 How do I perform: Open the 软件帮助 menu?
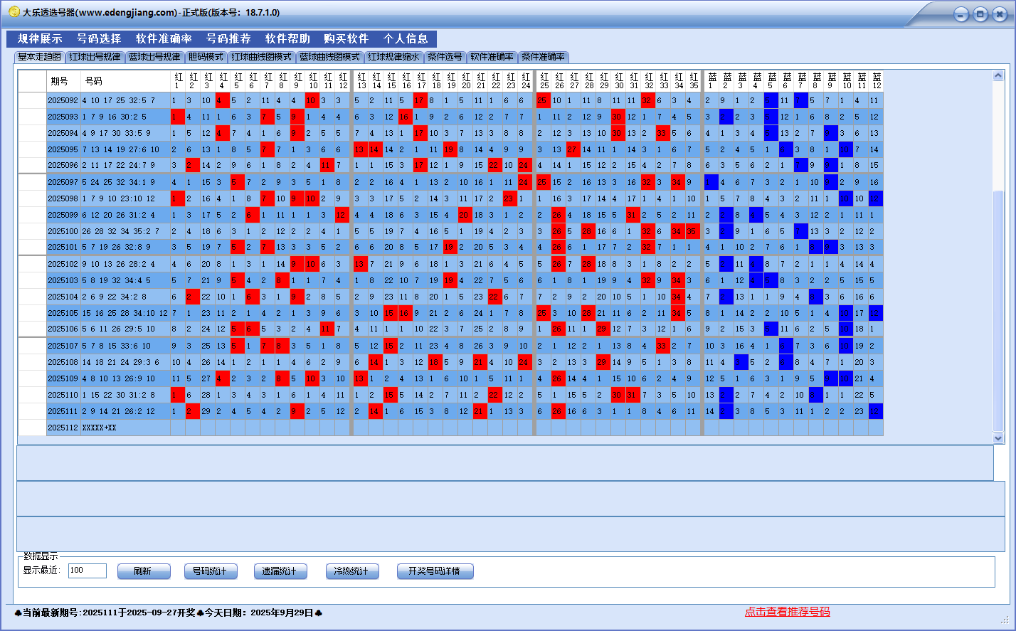(x=287, y=39)
